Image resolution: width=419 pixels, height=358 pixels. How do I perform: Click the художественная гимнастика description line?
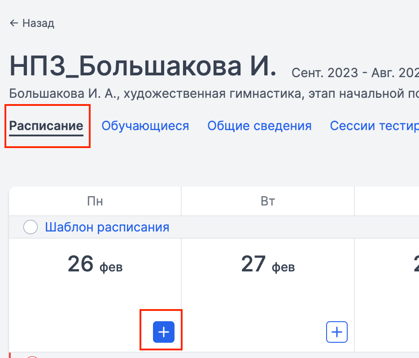point(214,94)
